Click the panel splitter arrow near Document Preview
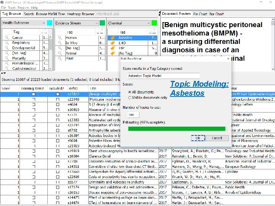This screenshot has width=275, height=206. point(160,13)
